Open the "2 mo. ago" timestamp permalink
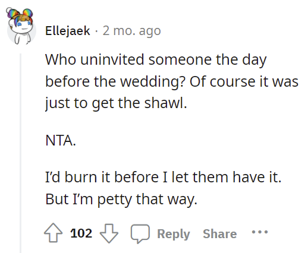The width and height of the screenshot is (308, 253). pyautogui.click(x=131, y=31)
